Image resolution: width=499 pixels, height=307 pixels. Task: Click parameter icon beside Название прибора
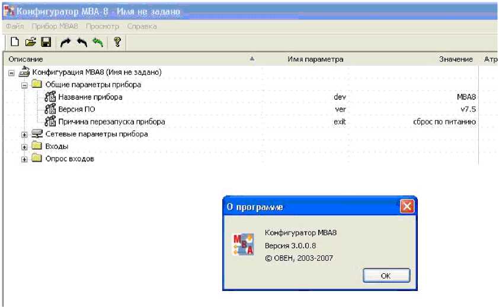point(50,97)
